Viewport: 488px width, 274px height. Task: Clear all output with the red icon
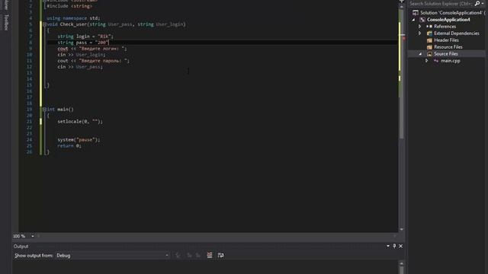click(210, 255)
